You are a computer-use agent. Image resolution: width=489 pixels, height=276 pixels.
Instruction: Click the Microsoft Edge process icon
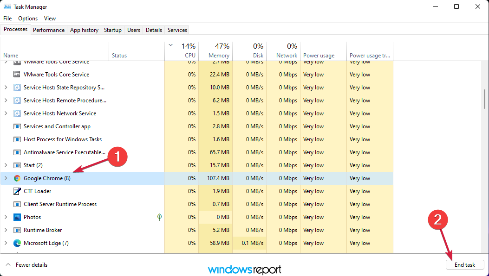[17, 243]
